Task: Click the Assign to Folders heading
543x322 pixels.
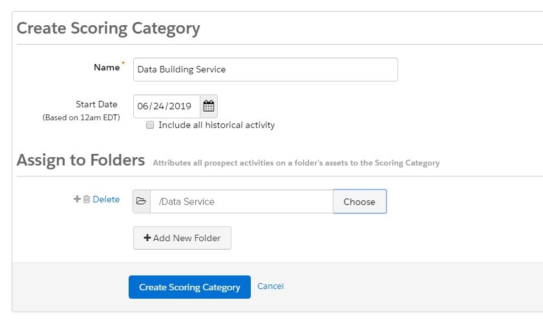Action: [x=81, y=160]
